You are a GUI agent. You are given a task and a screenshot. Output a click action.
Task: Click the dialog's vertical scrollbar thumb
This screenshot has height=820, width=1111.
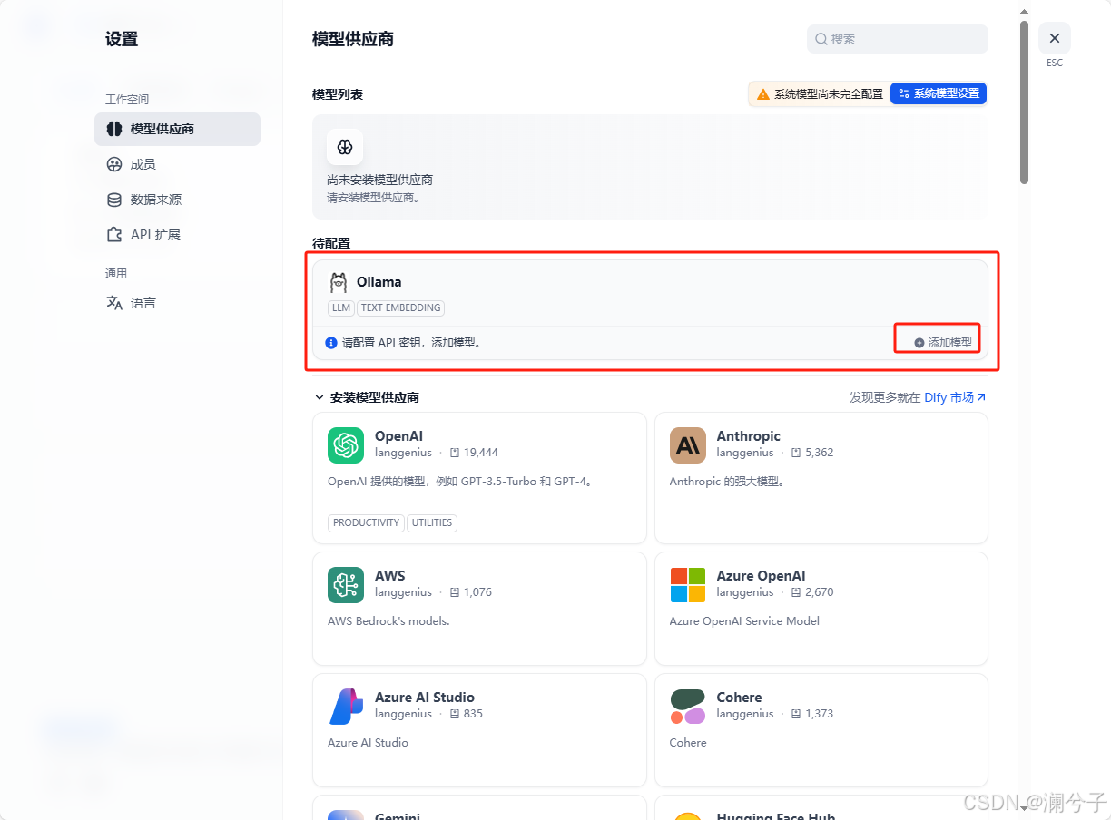coord(1025,102)
